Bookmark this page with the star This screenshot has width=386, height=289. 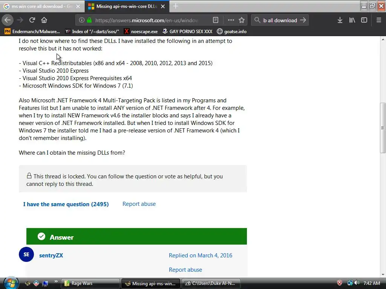(x=242, y=20)
